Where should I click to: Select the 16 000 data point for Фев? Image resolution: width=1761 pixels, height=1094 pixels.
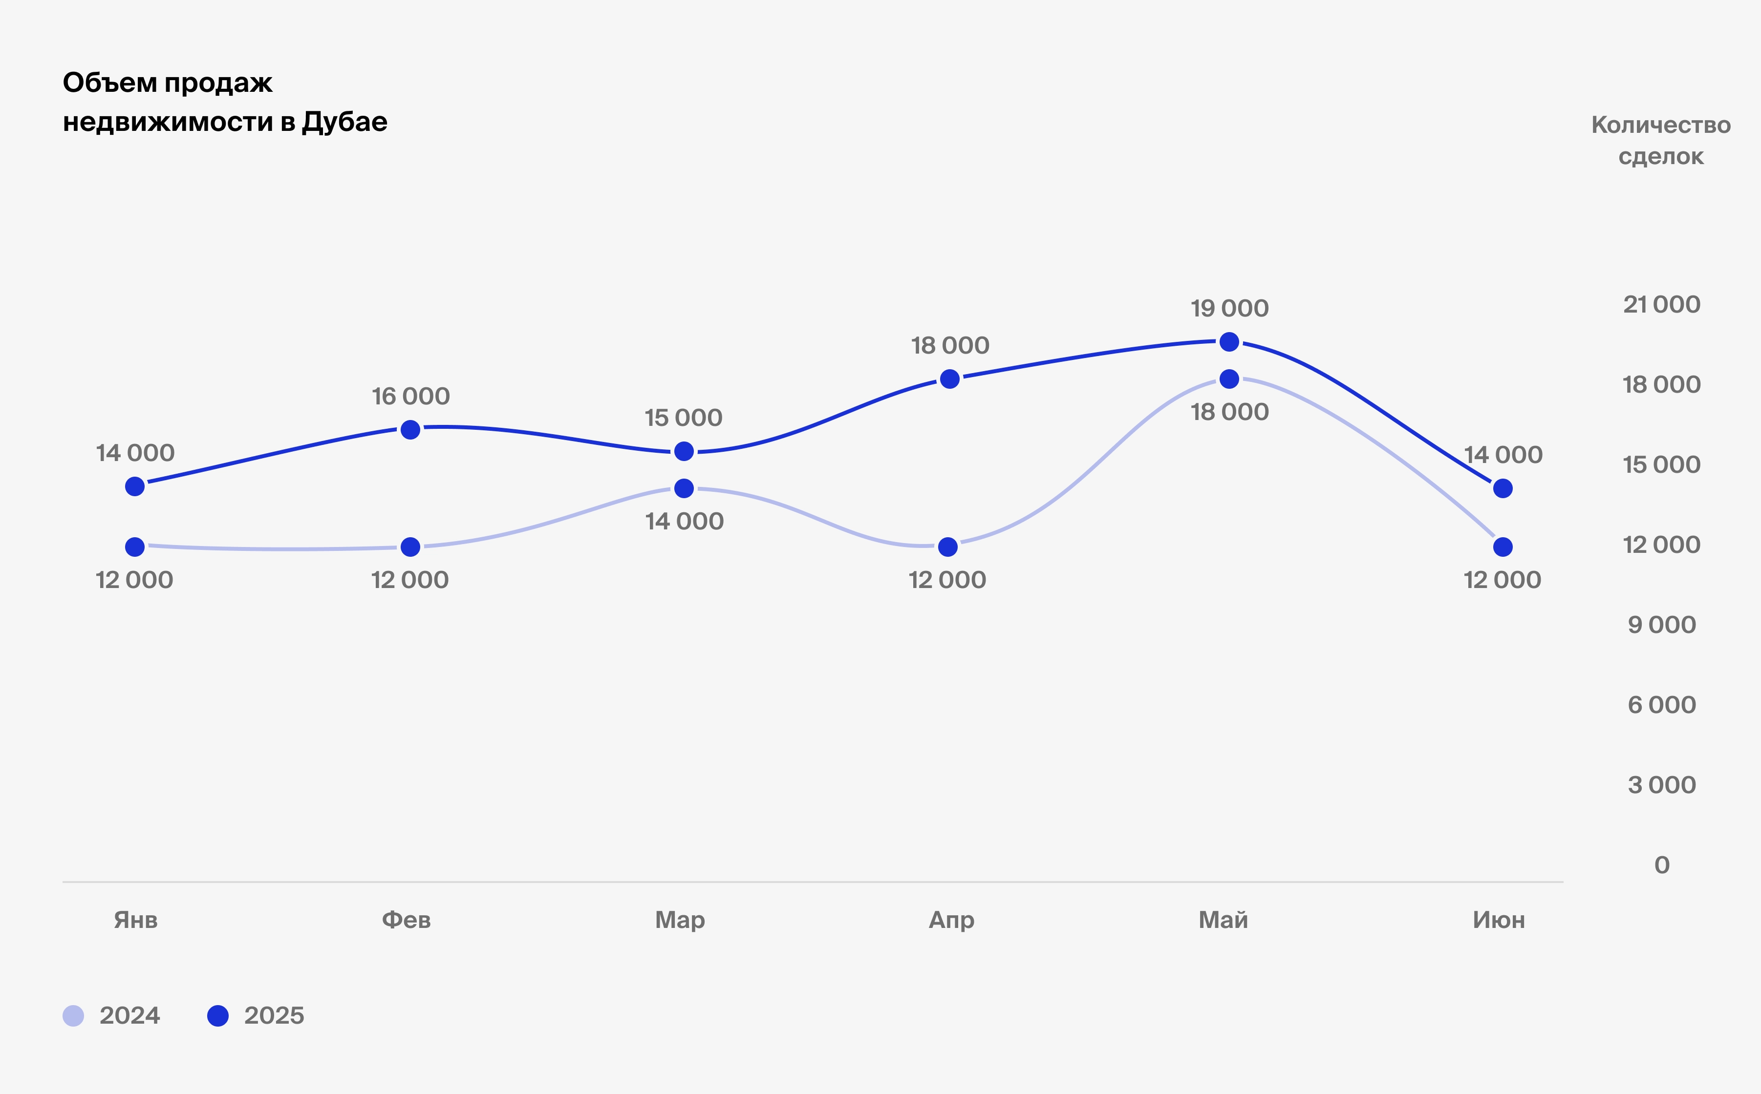(x=410, y=430)
